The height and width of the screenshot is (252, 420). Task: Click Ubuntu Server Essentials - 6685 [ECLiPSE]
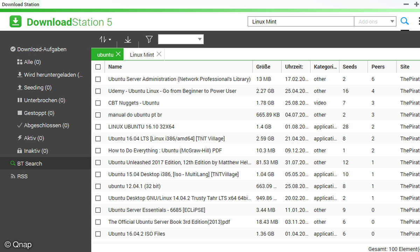point(157,210)
